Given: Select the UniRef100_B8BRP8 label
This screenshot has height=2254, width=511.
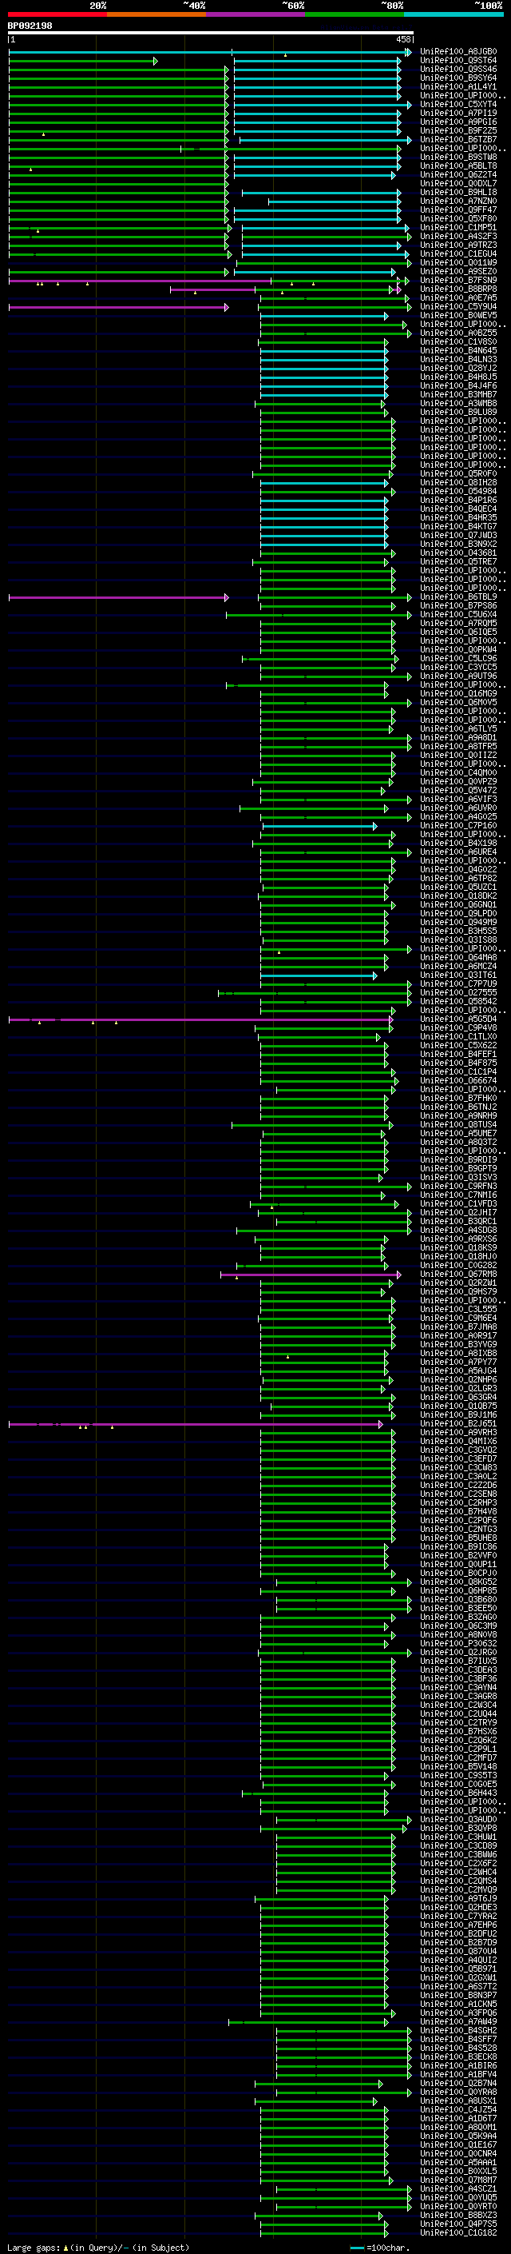Looking at the screenshot, I should (x=458, y=289).
